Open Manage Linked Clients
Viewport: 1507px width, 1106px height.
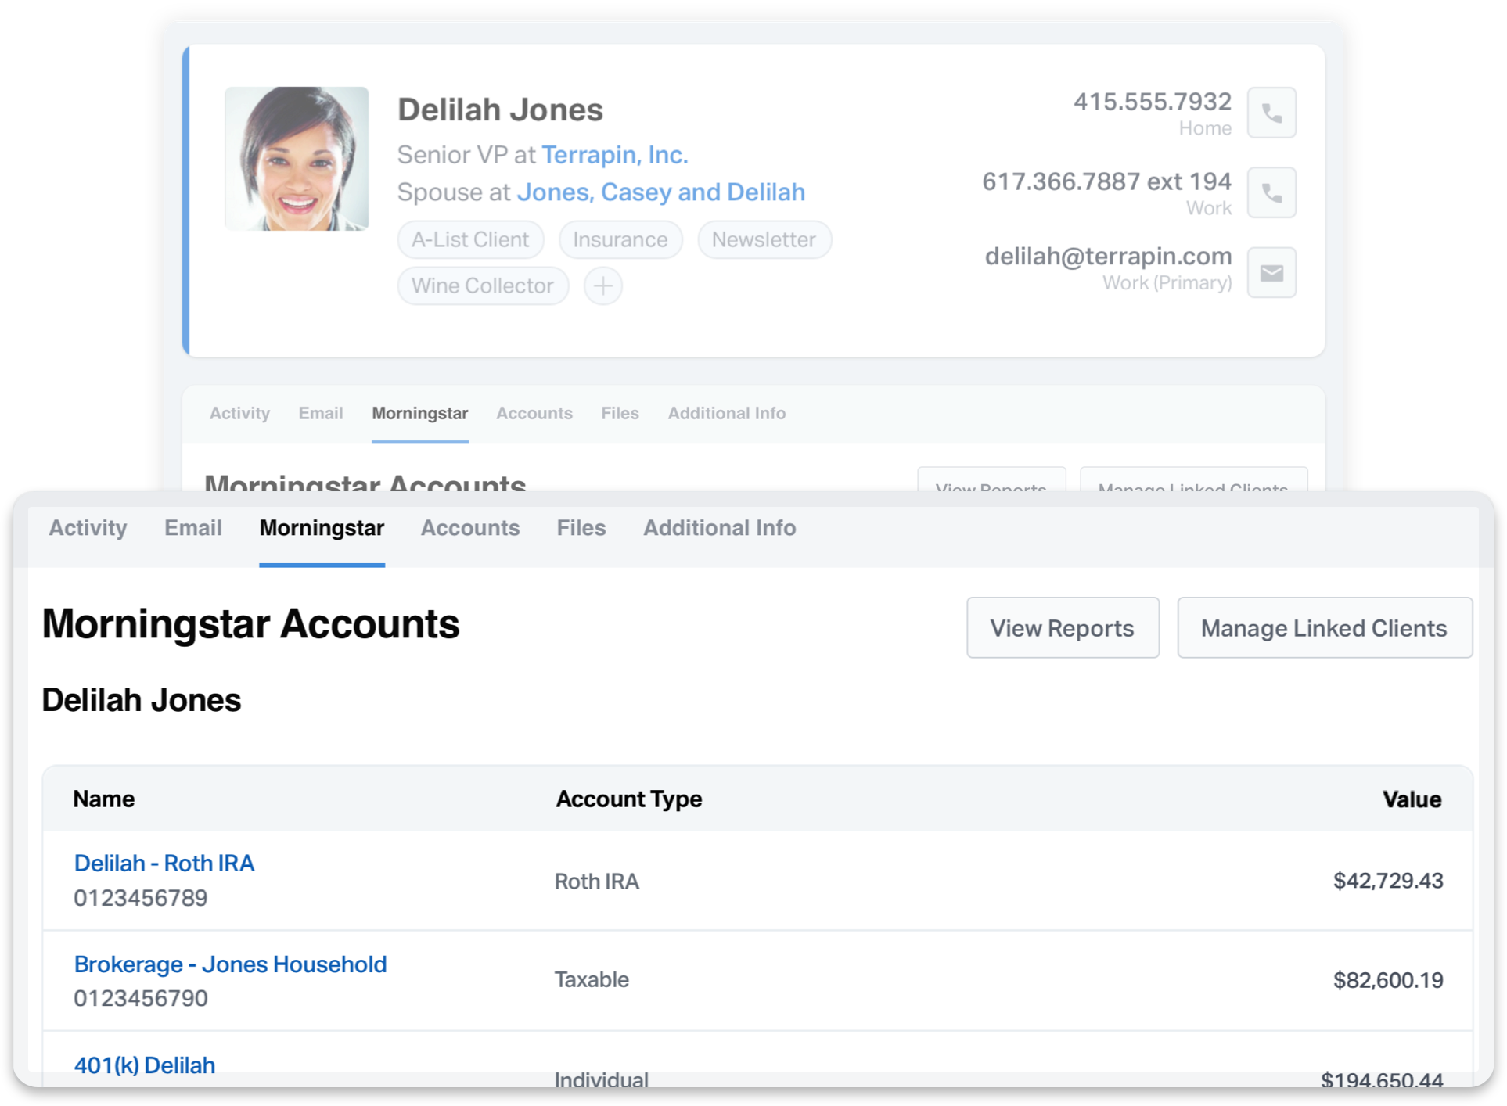(x=1324, y=627)
